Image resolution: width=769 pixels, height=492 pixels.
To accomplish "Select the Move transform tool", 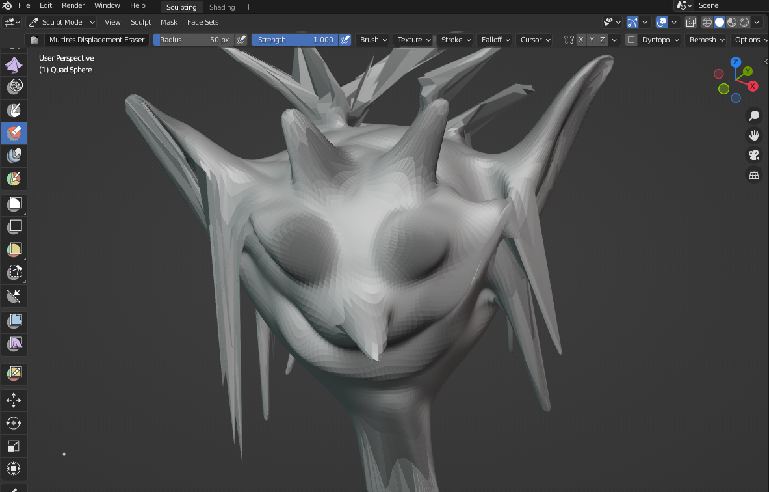I will 14,400.
